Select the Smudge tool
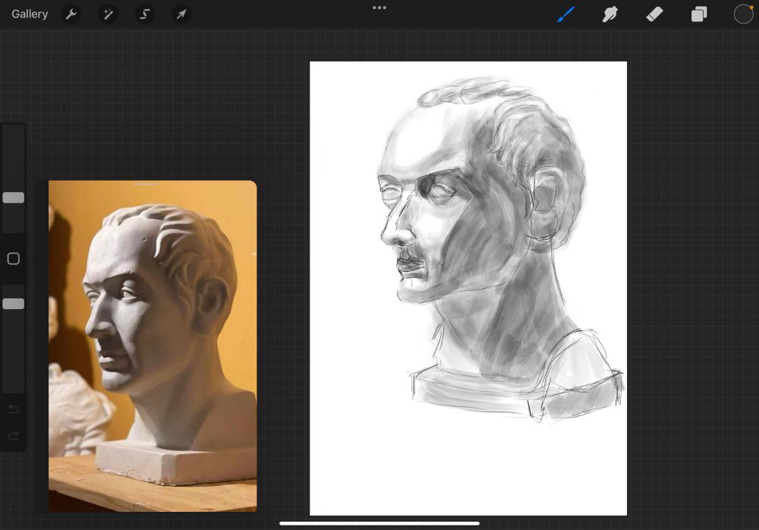Image resolution: width=759 pixels, height=530 pixels. point(610,14)
